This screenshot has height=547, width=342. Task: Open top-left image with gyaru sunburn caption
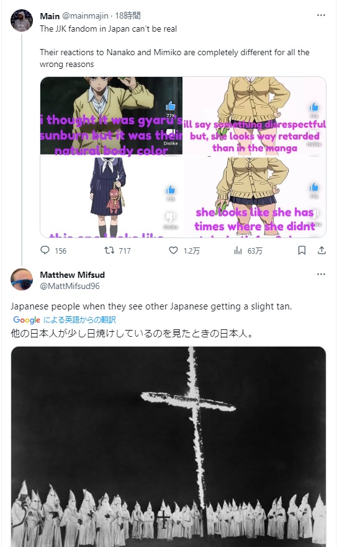tap(111, 115)
